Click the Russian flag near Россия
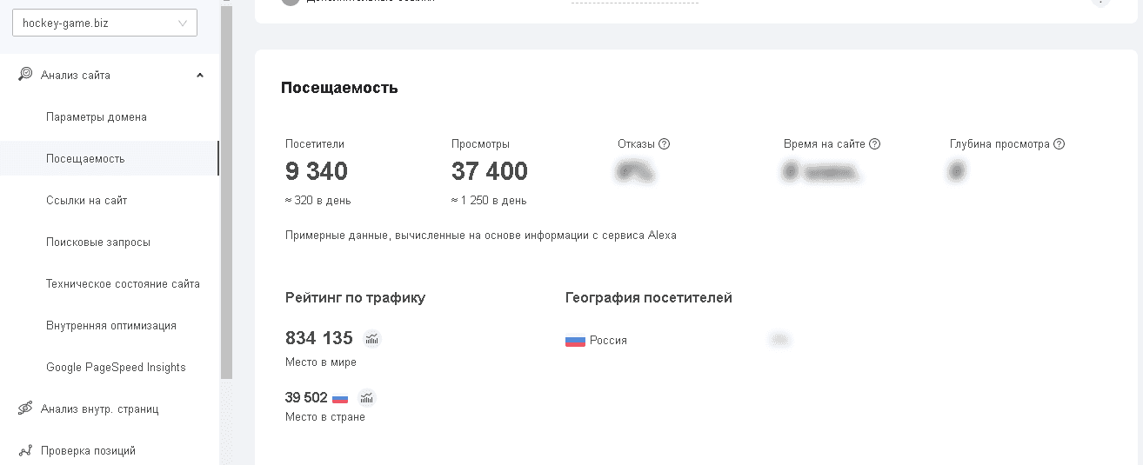Screen dimensions: 1143x465 (x=575, y=341)
